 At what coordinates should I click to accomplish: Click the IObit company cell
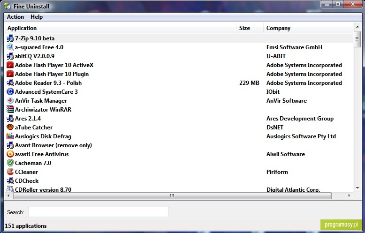273,91
